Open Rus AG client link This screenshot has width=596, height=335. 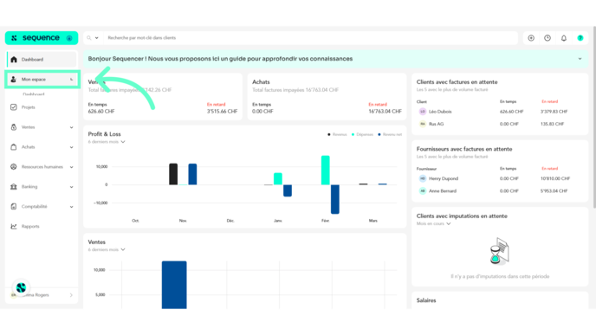click(436, 124)
